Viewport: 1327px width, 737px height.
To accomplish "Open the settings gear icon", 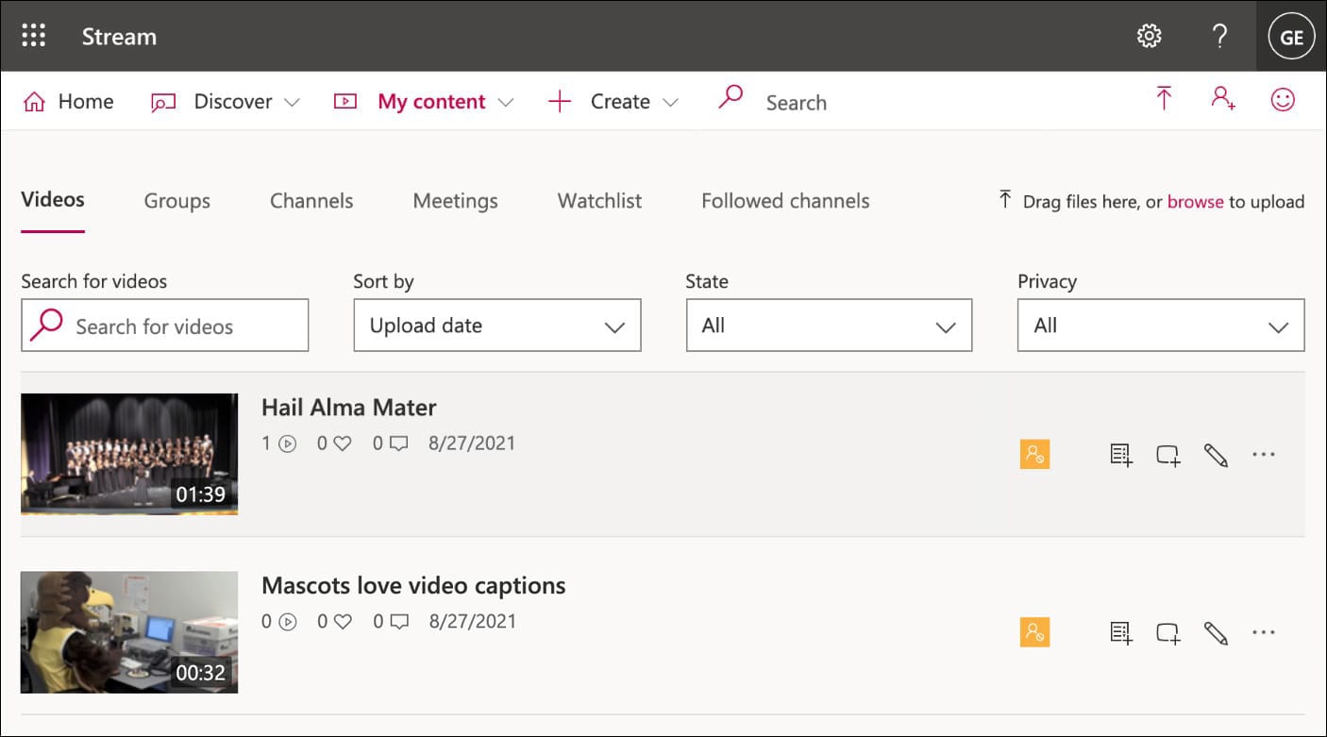I will (x=1149, y=36).
